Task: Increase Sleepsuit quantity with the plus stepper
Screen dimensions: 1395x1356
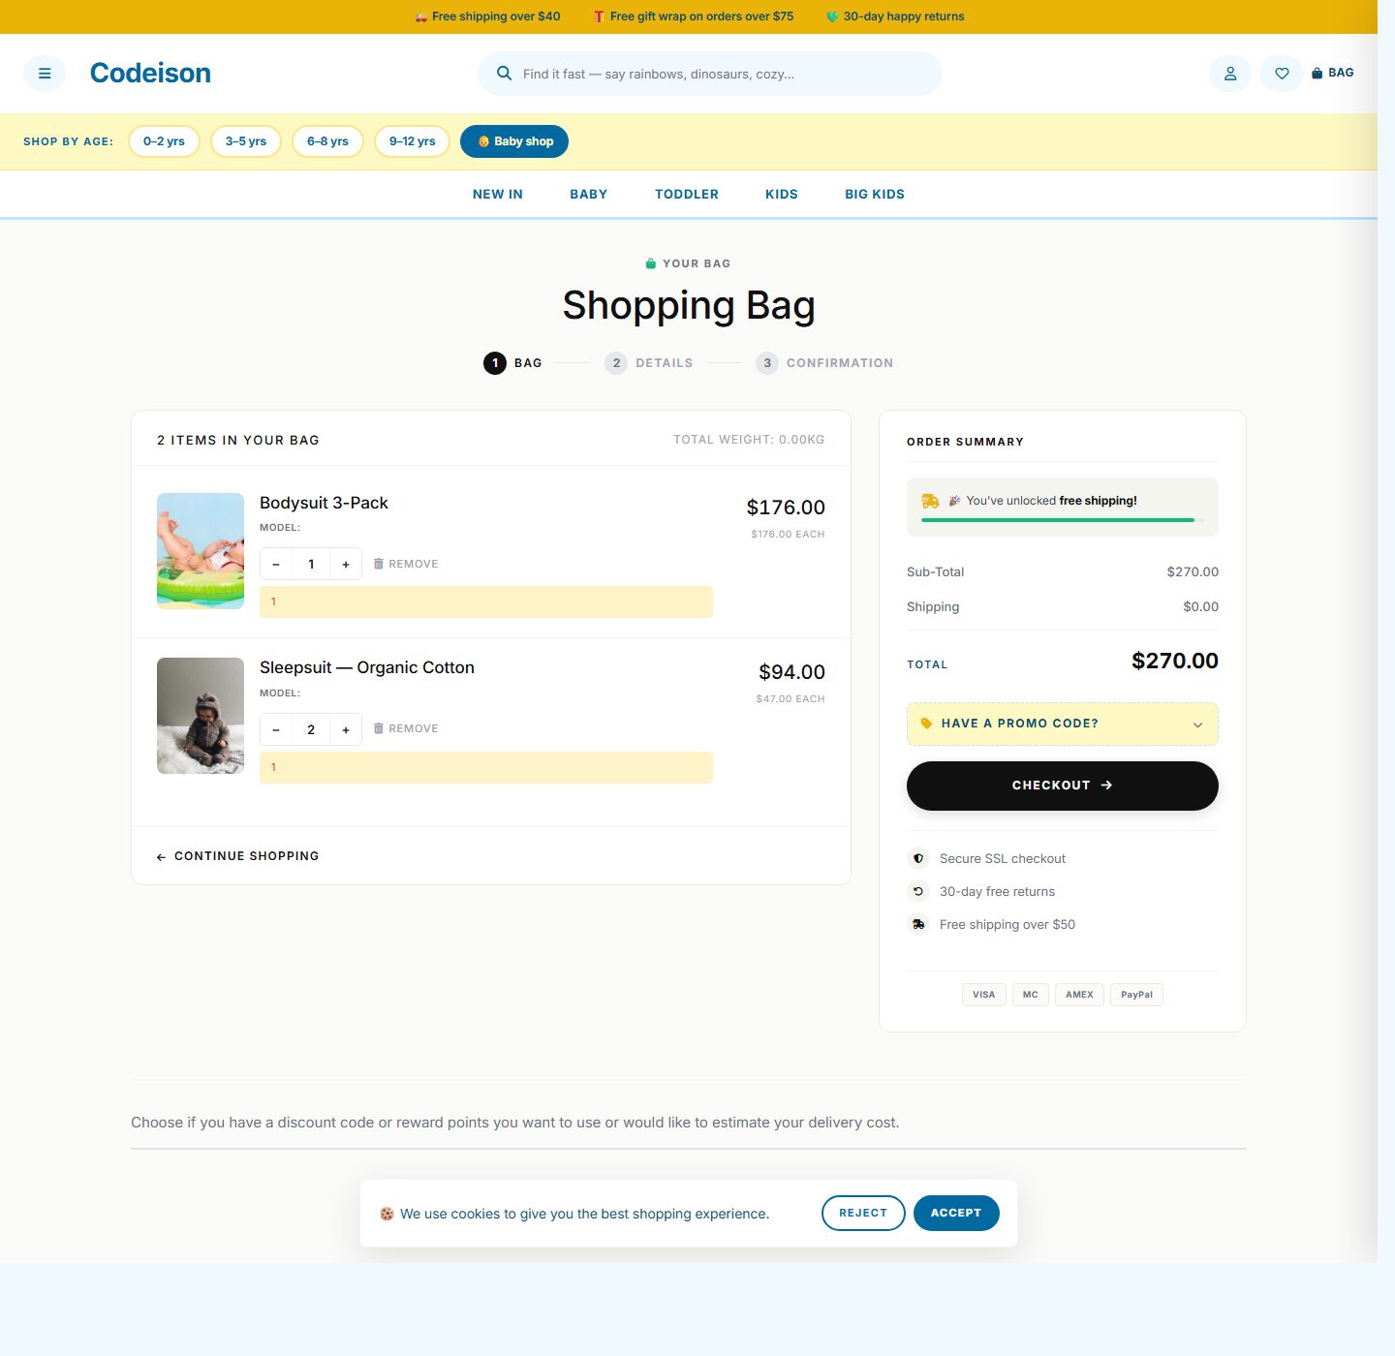Action: click(346, 728)
